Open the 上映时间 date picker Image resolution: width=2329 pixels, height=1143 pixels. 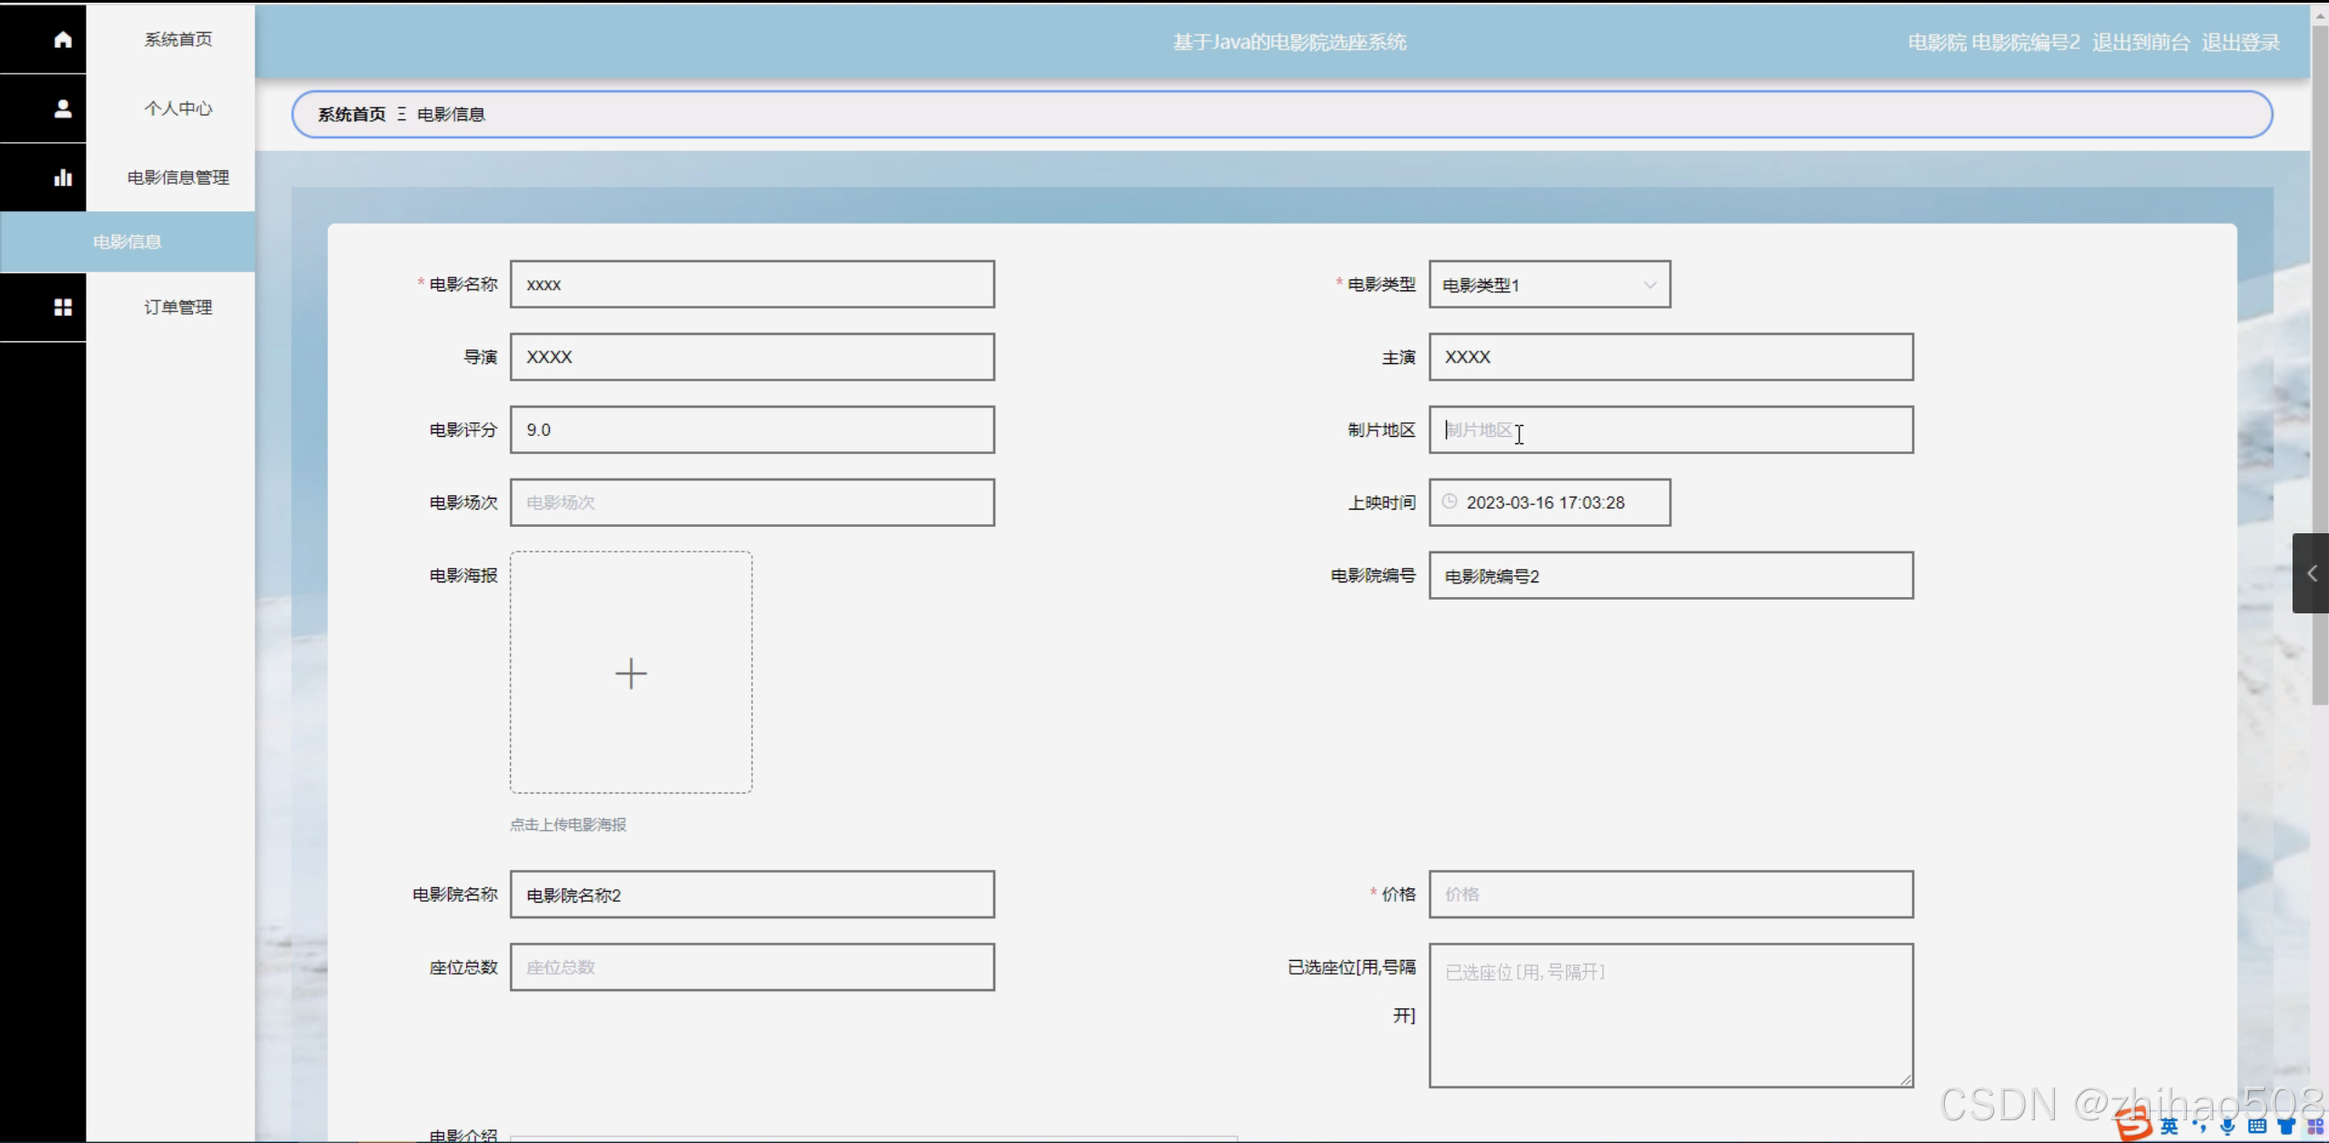pyautogui.click(x=1557, y=502)
